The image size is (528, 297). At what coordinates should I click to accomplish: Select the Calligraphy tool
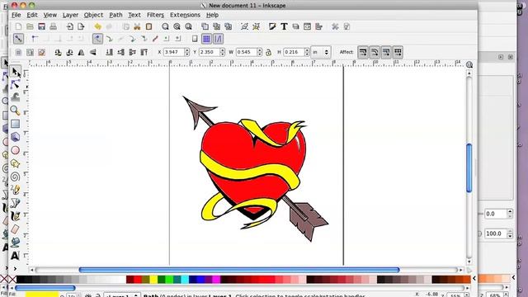(15, 216)
